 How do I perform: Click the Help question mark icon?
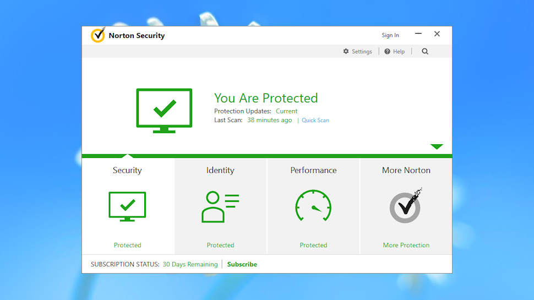click(x=387, y=51)
